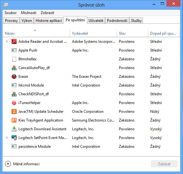Open the Soubor menu
Screen dimensions: 183x174
click(11, 13)
